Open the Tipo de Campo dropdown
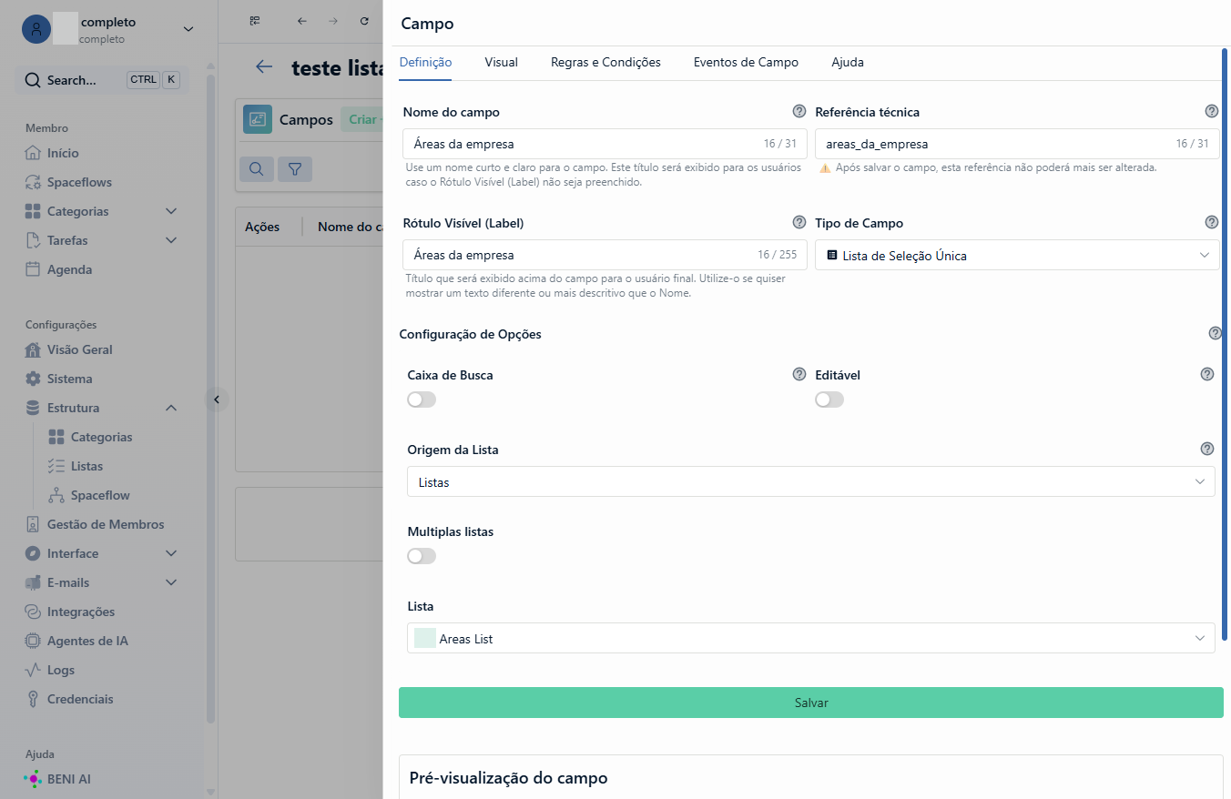 pos(1017,256)
